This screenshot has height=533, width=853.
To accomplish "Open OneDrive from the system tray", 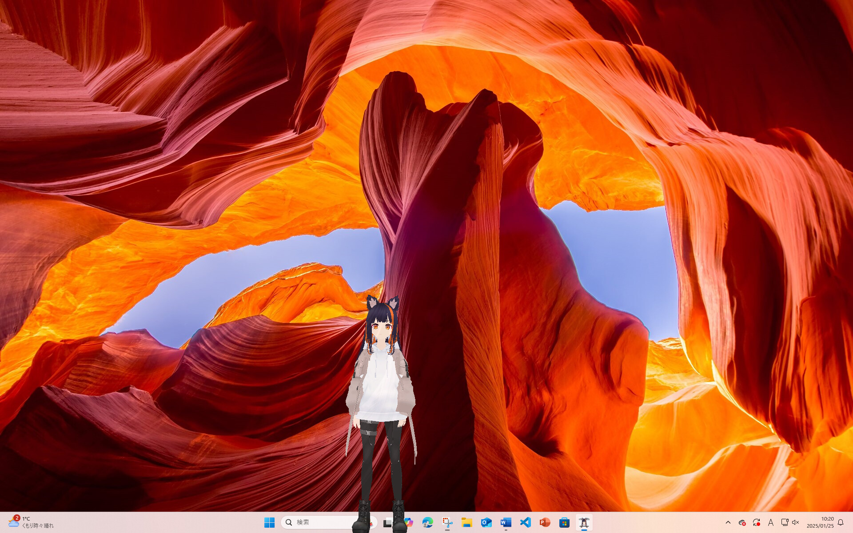I will (743, 523).
